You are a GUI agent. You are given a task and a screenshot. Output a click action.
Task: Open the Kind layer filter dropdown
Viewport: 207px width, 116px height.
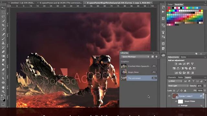coord(175,81)
